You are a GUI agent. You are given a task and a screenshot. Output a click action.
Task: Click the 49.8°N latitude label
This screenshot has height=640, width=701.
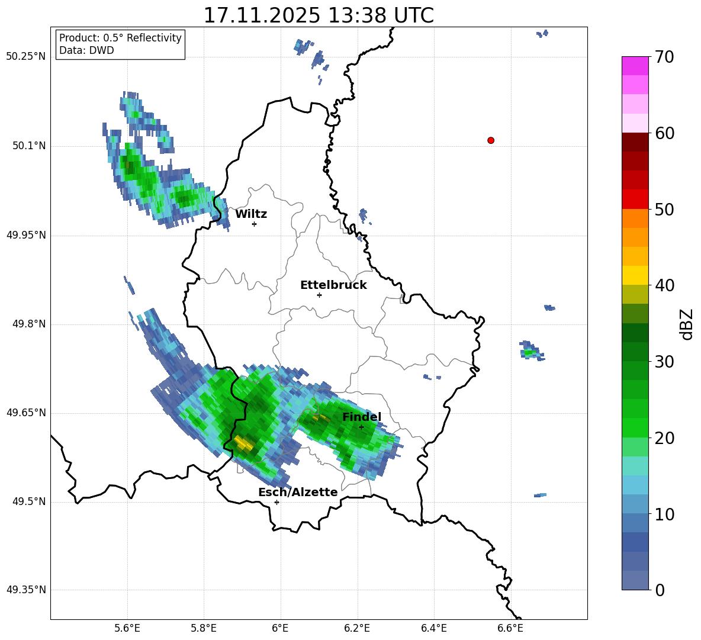[28, 324]
